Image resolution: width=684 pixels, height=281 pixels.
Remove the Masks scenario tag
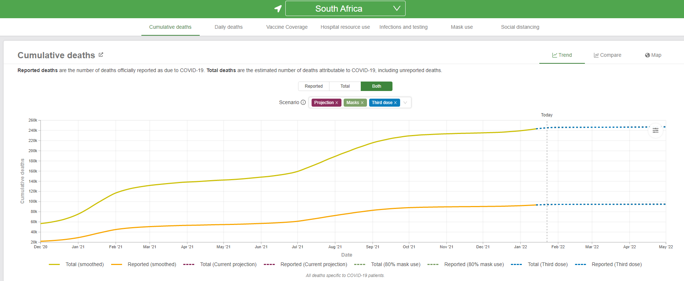point(362,103)
